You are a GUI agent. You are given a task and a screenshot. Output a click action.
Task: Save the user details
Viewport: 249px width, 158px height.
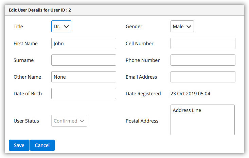pos(19,145)
